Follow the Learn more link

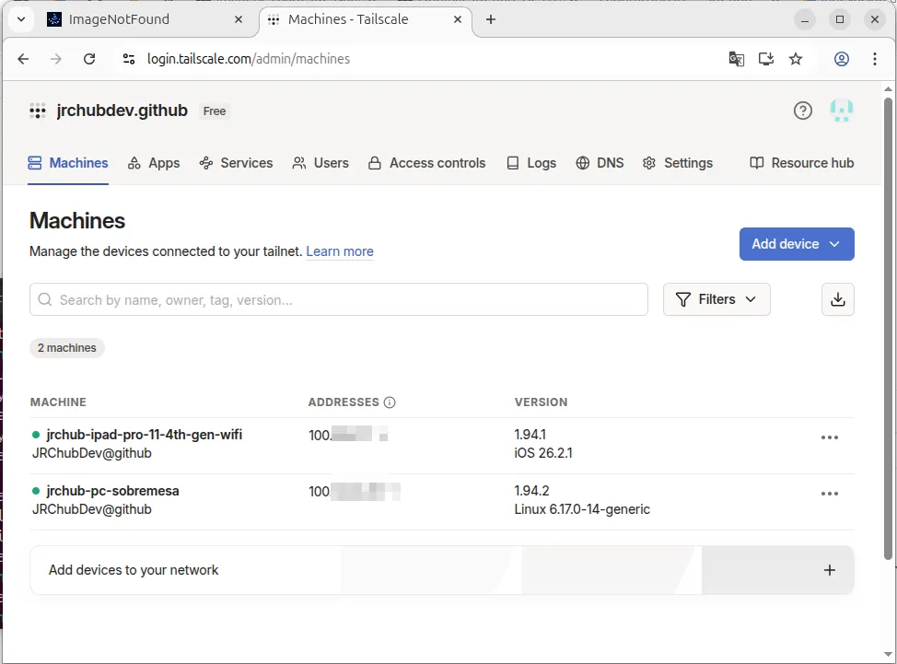(x=340, y=251)
